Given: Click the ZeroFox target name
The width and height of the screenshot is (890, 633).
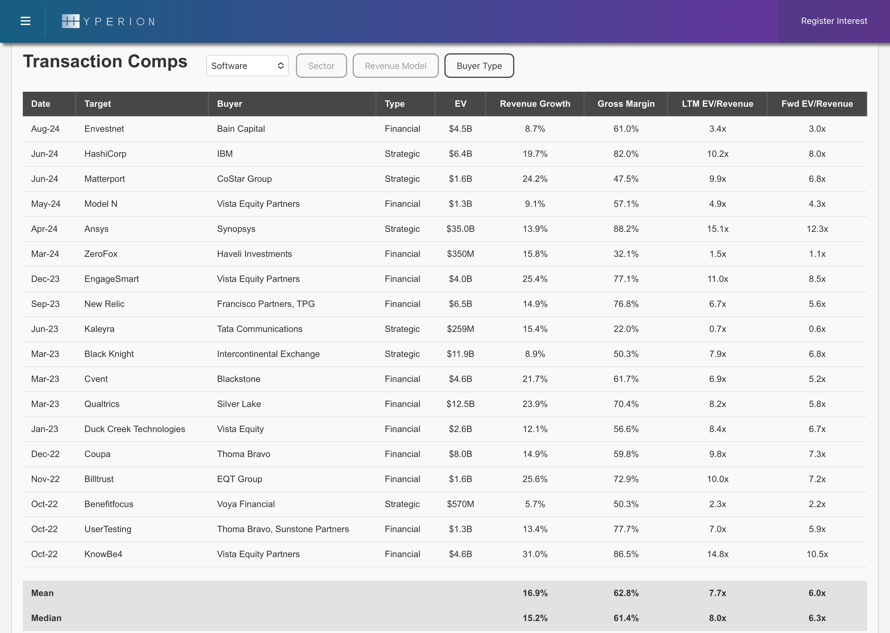Looking at the screenshot, I should (x=101, y=254).
